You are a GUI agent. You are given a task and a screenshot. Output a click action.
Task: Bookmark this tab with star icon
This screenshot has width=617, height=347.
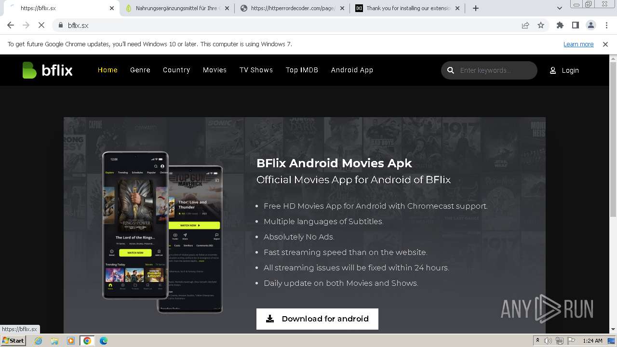click(541, 25)
